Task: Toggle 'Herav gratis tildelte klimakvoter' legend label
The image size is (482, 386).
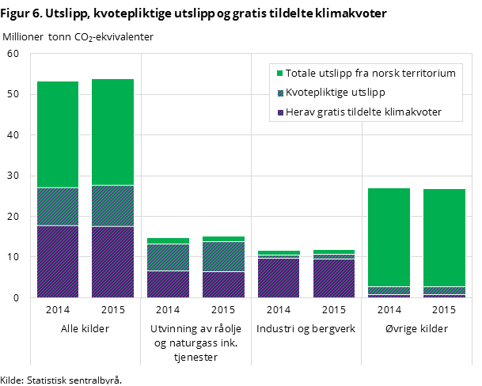Action: point(363,113)
